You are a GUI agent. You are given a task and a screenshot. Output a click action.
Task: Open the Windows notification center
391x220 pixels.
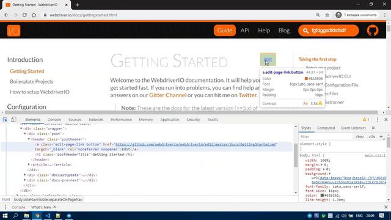[x=381, y=216]
